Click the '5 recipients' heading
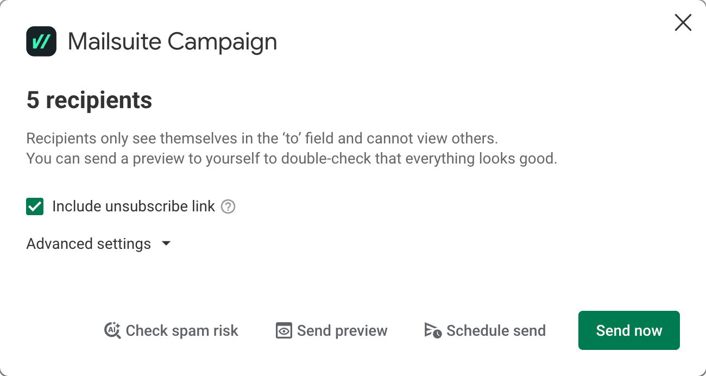The height and width of the screenshot is (376, 706). coord(89,101)
